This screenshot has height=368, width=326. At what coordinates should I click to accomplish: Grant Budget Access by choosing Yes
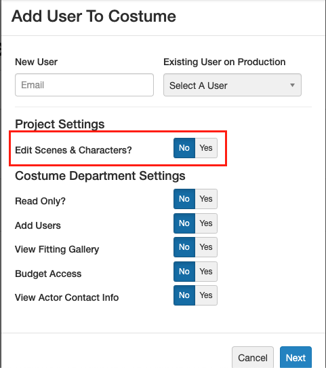[x=206, y=272]
